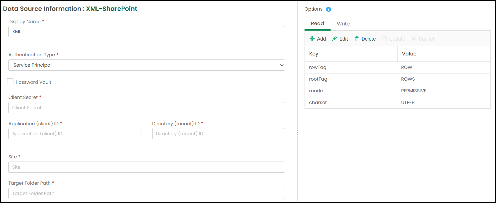Focus the Directory (tenant) ID field

point(218,134)
